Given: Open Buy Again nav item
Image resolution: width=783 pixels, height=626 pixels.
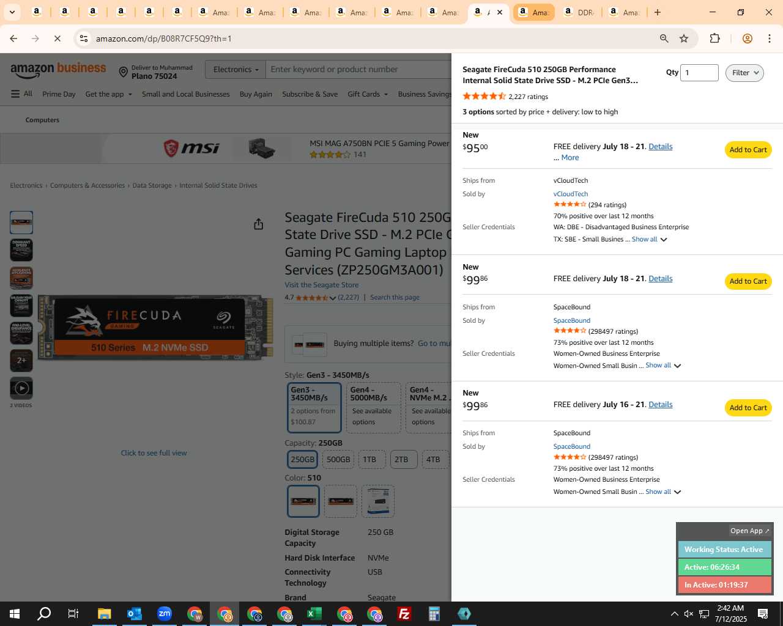Looking at the screenshot, I should (x=256, y=94).
